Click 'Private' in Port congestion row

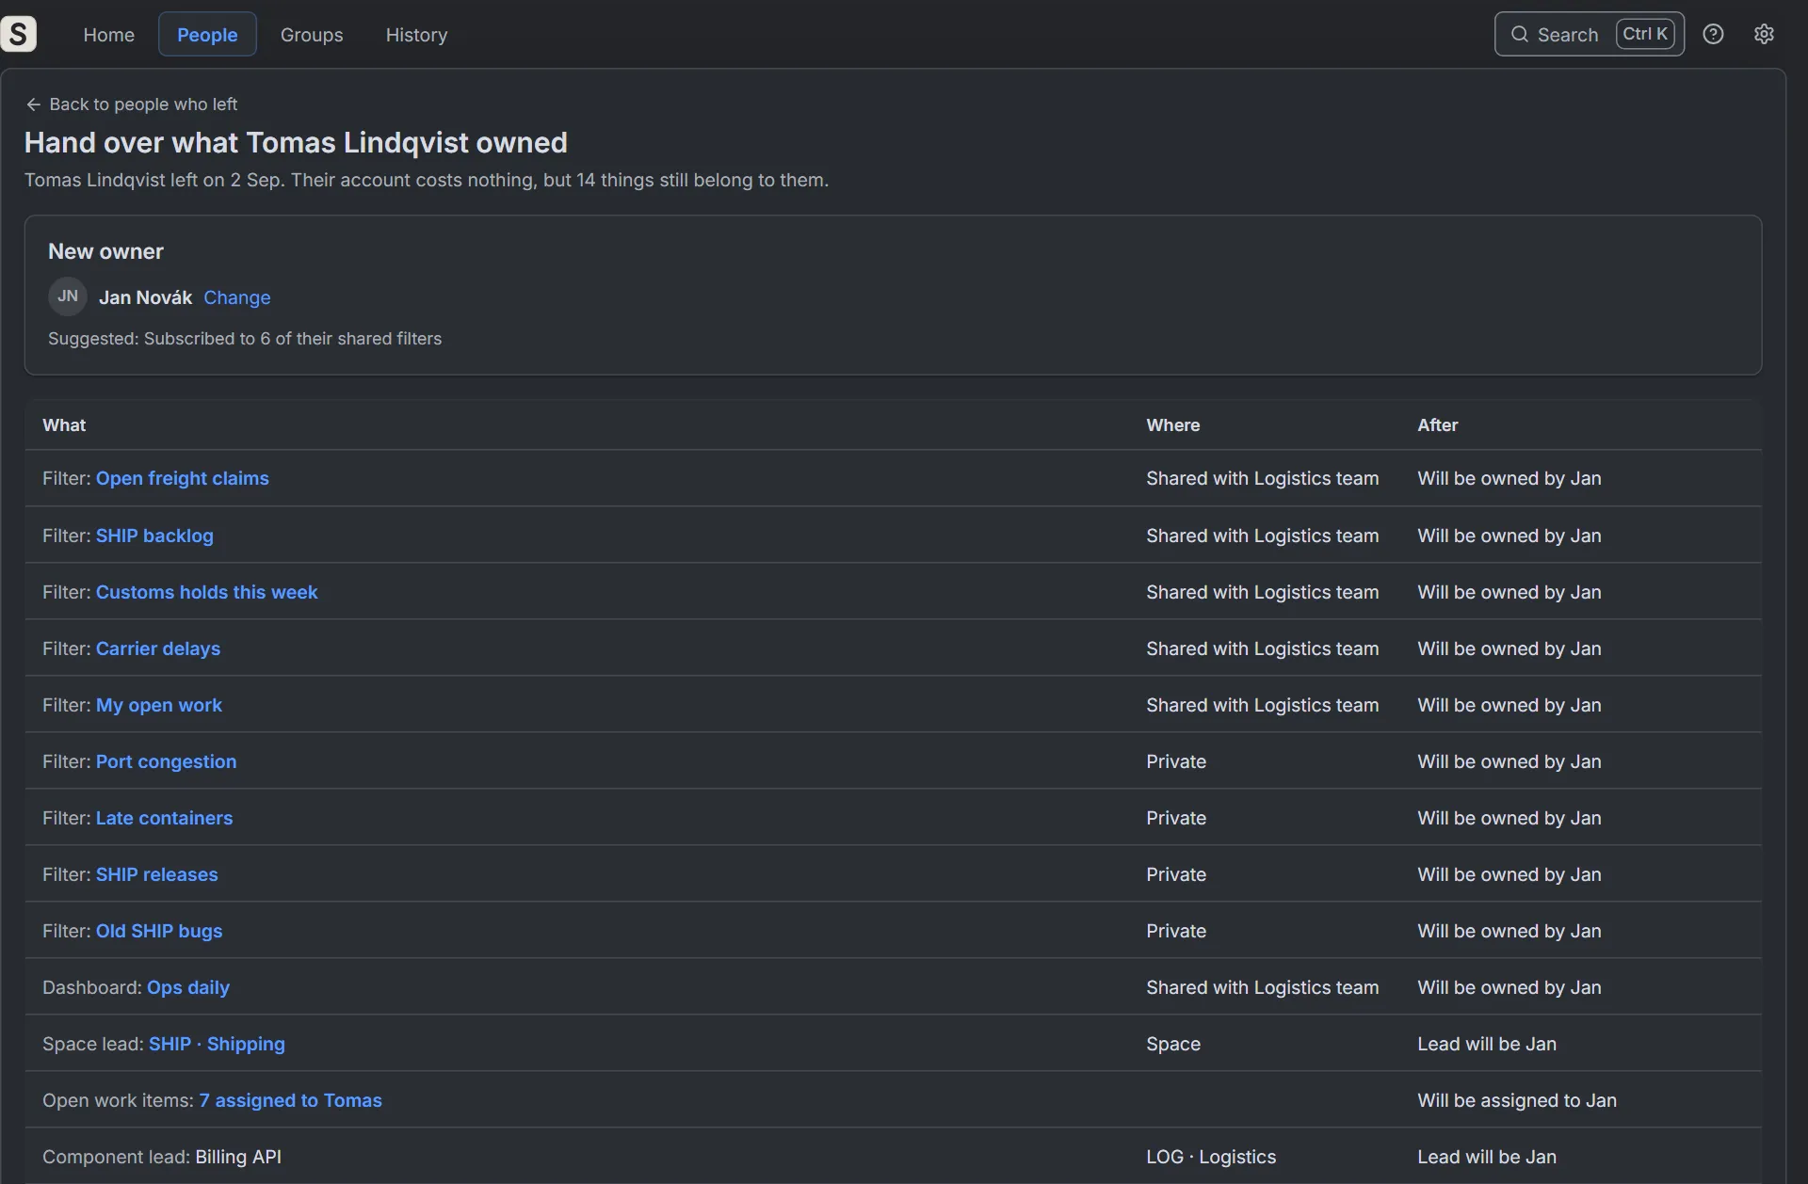(1175, 761)
